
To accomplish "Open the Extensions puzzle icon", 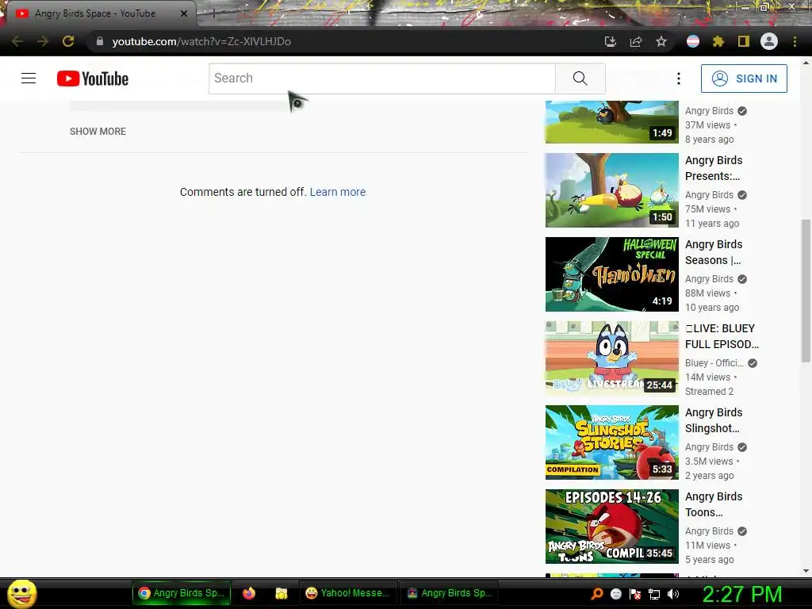I will 718,41.
